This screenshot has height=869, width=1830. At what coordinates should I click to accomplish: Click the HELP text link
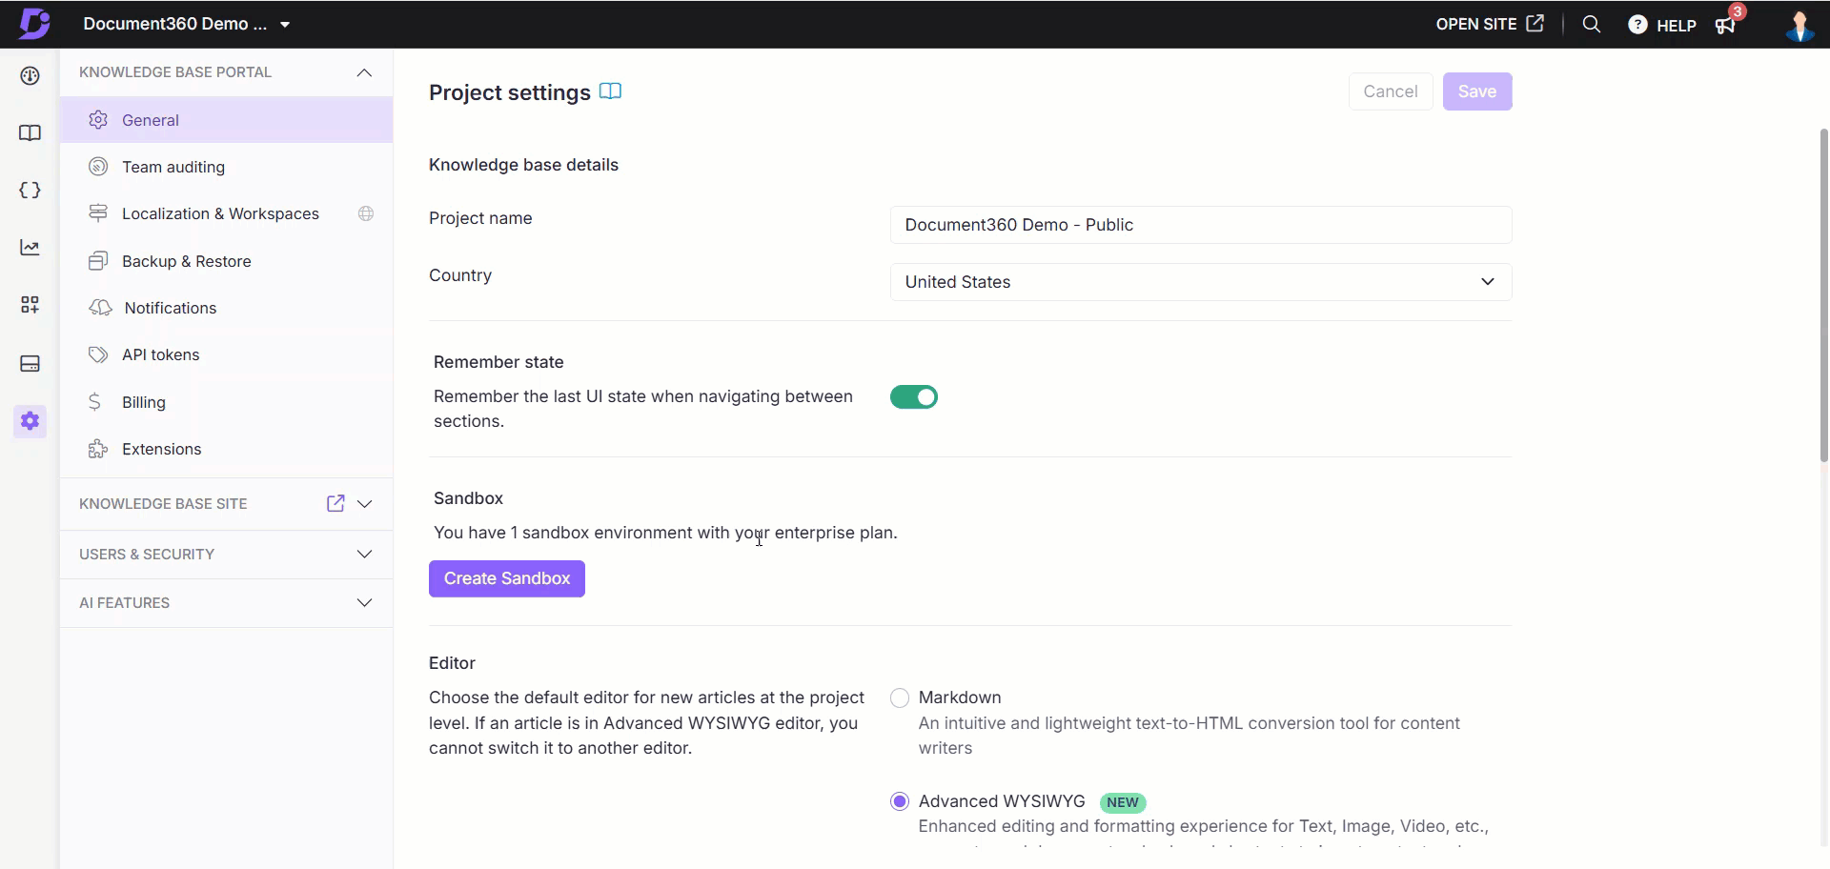coord(1677,26)
